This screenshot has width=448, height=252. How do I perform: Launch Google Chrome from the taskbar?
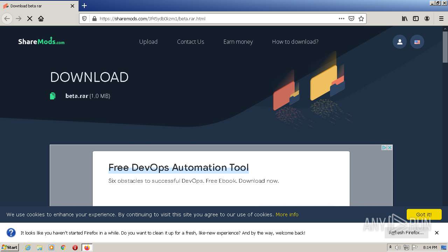[x=63, y=247]
